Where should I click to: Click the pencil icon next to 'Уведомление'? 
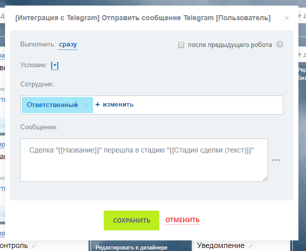249,246
